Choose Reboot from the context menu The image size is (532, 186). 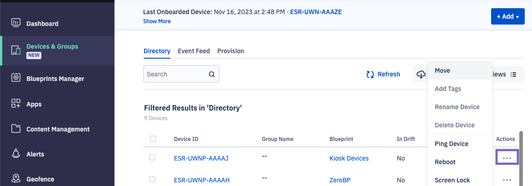coord(445,162)
